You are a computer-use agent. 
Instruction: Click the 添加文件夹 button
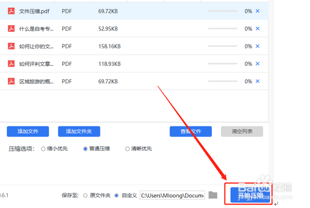coord(79,132)
